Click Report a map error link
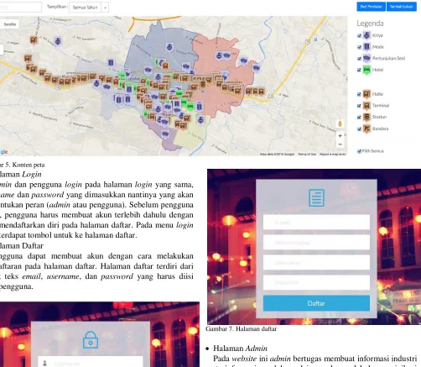The width and height of the screenshot is (421, 367). coord(332,154)
